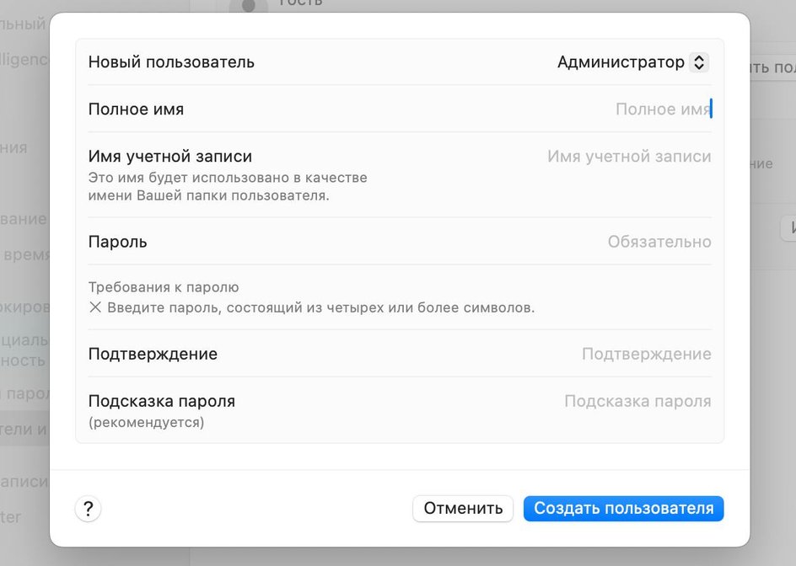Click the (рекомендуется) note under Подсказка пароля
This screenshot has height=566, width=796.
(x=146, y=423)
